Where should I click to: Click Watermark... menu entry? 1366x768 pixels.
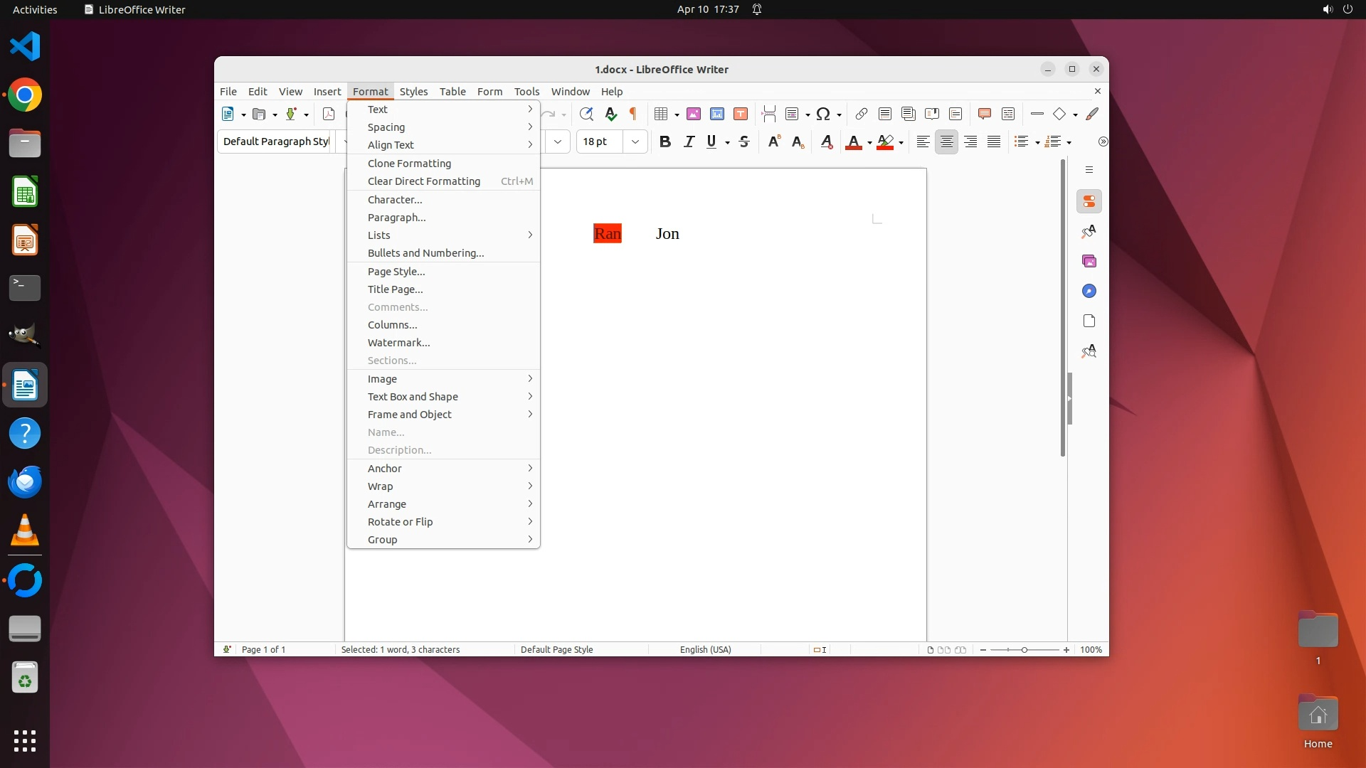pos(398,343)
